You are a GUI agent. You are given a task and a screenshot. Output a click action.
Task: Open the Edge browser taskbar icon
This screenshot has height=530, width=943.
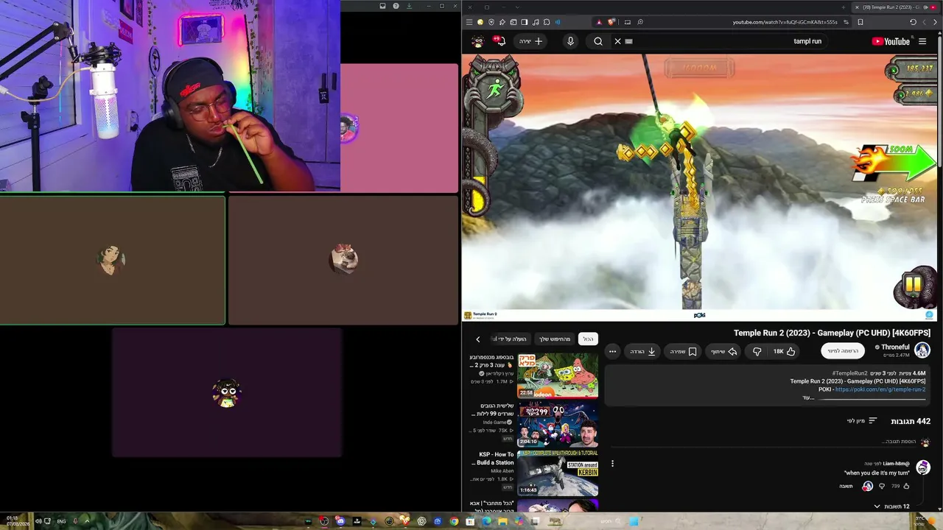coord(486,521)
